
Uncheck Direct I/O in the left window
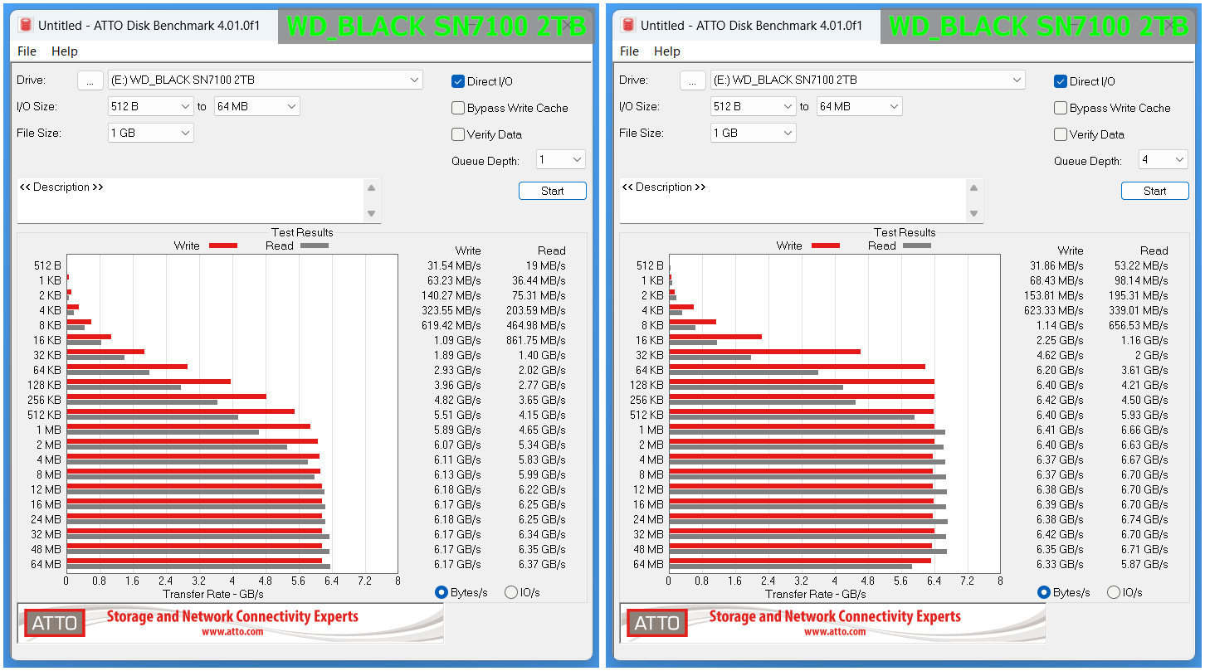click(x=457, y=81)
